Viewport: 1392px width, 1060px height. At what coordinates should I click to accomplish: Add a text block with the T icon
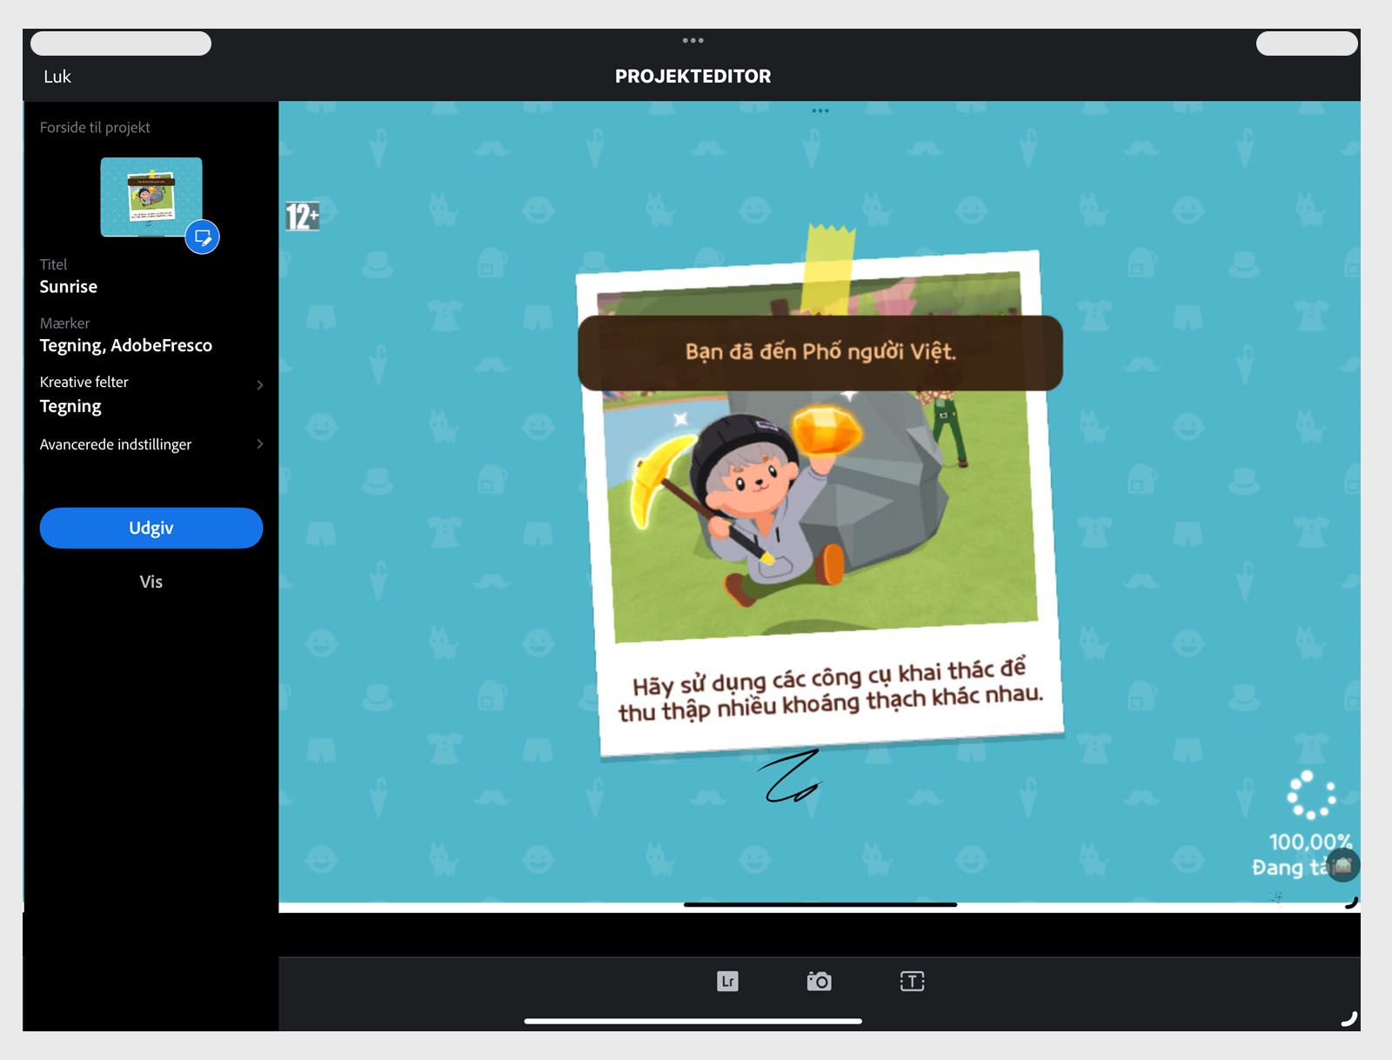point(912,981)
